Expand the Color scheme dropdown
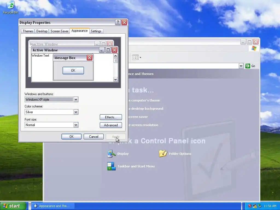280x210 pixels. [76, 112]
